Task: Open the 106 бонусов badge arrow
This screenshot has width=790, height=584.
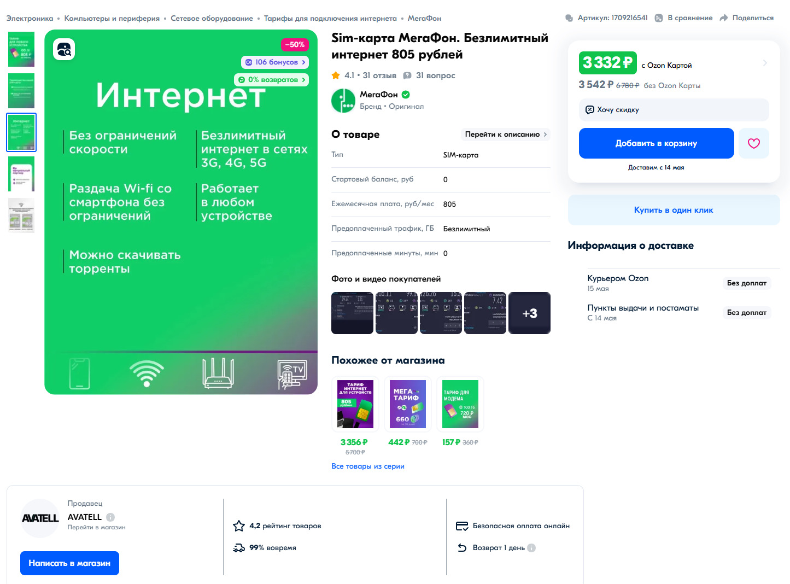Action: click(303, 62)
